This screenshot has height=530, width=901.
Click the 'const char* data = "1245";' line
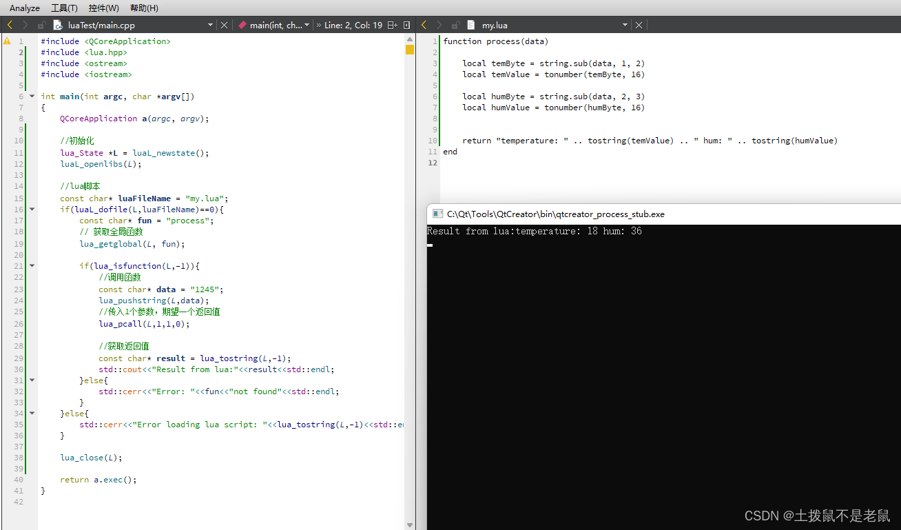[x=161, y=289]
